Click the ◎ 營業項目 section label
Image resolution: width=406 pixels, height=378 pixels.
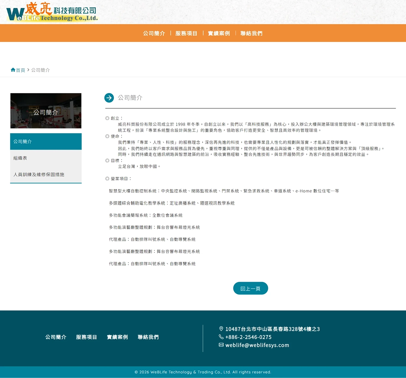[118, 179]
